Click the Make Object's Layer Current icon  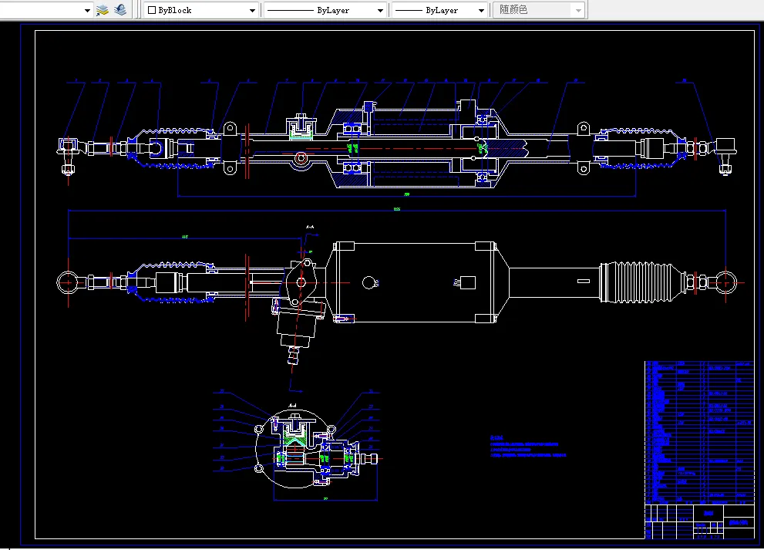[x=103, y=10]
